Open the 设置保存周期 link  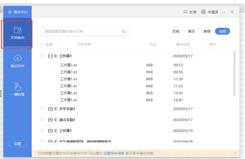coord(114,154)
